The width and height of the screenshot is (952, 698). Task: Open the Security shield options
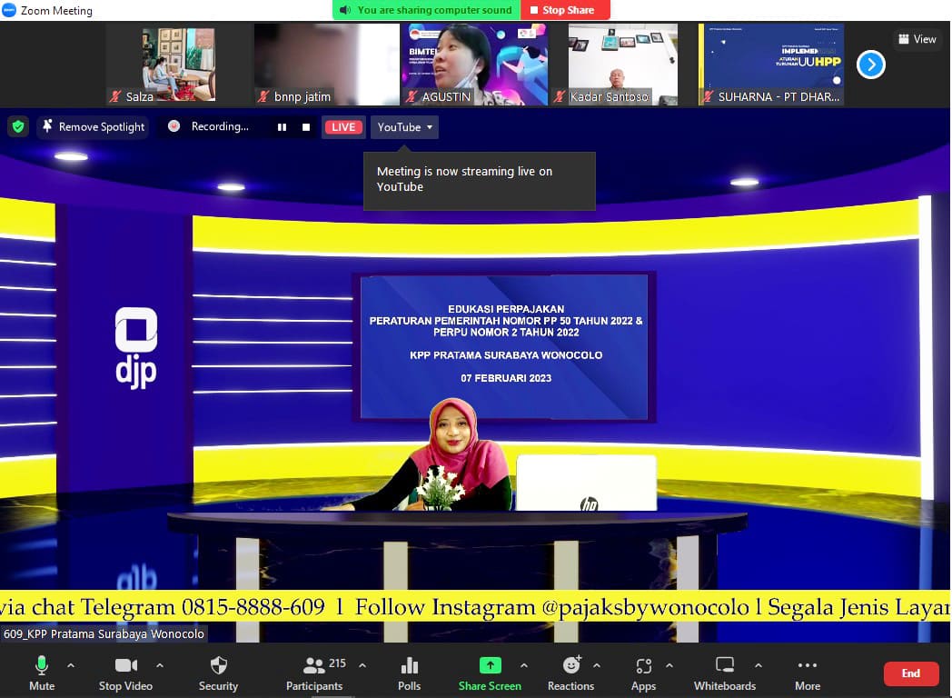point(218,673)
